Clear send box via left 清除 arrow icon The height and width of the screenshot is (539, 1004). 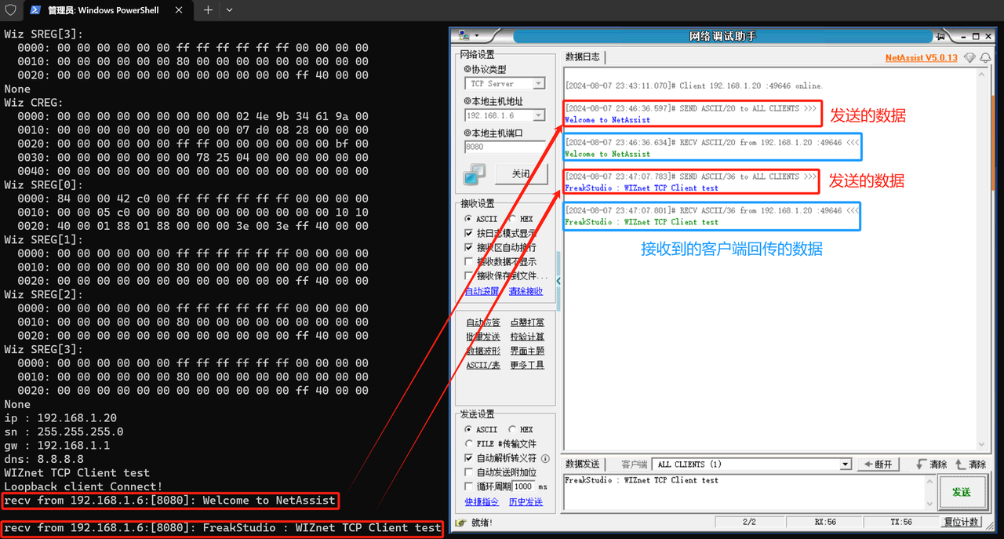[x=922, y=464]
